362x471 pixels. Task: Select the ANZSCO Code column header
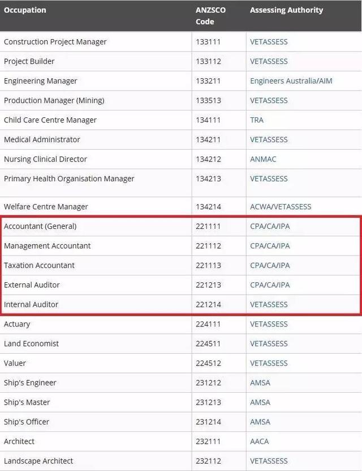[x=210, y=16]
